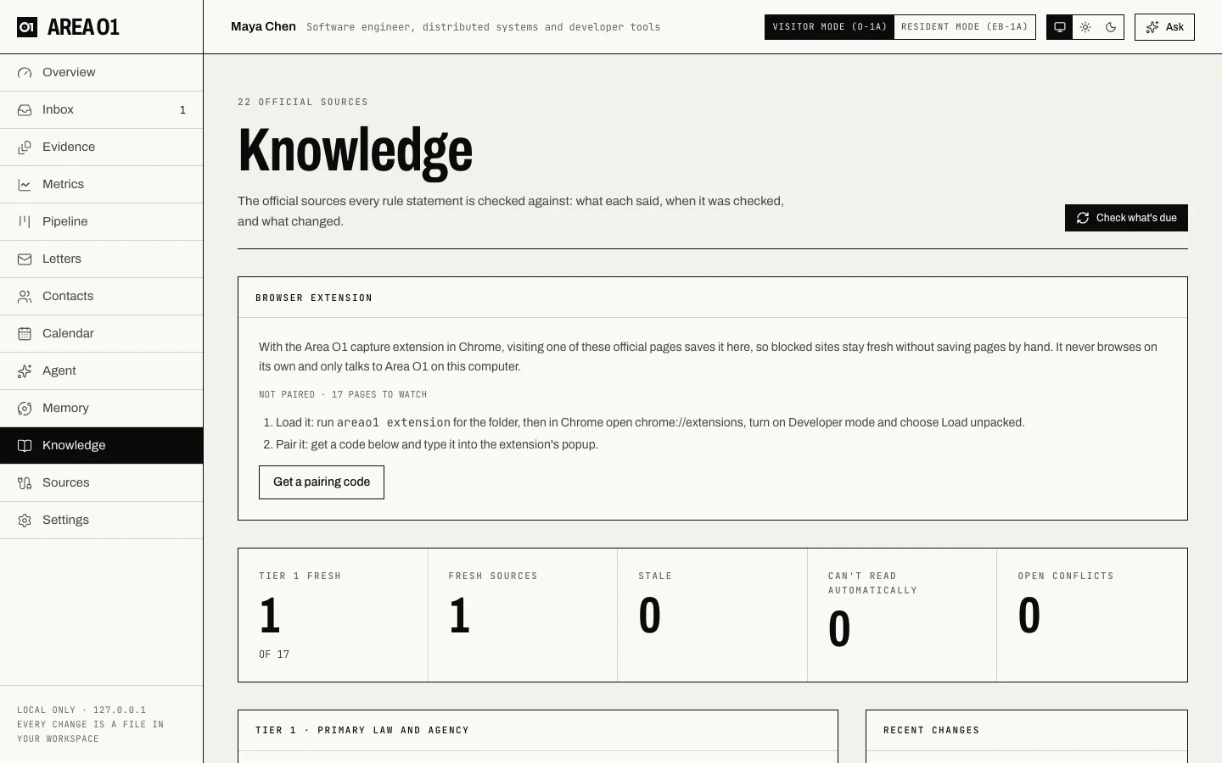Click the Maya Chen profile name
1222x763 pixels.
coord(263,27)
